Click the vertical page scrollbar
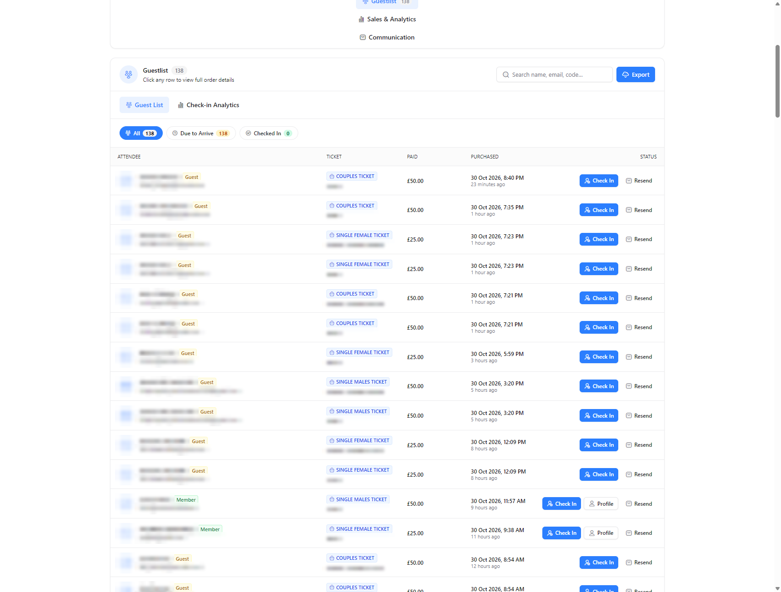 [x=777, y=81]
